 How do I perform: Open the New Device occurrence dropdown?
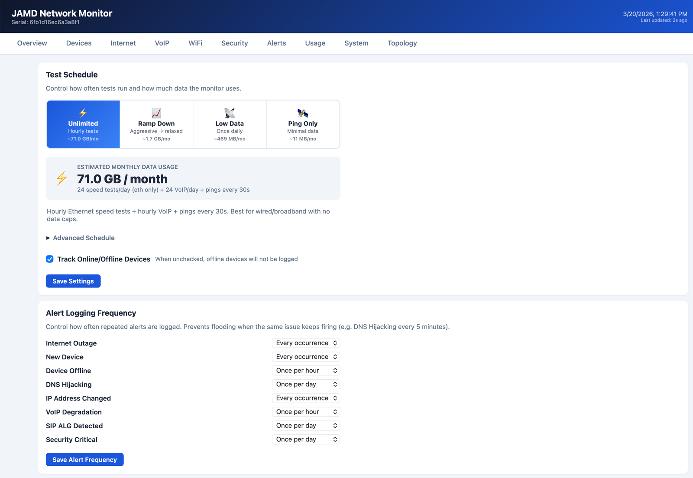tap(306, 356)
